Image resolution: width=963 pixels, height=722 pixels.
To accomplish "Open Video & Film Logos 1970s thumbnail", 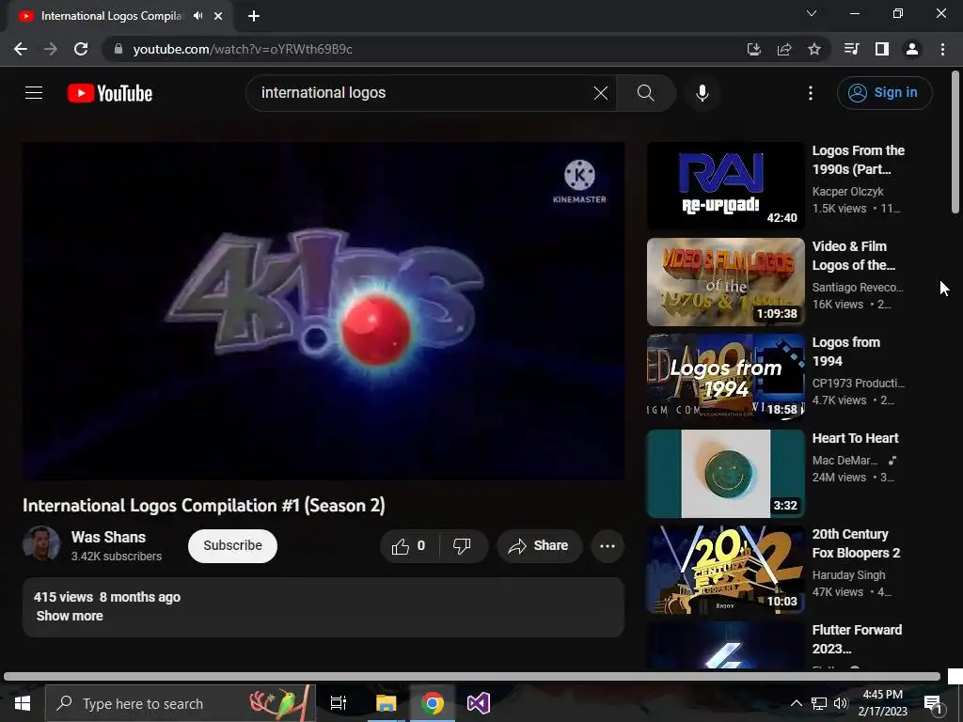I will [725, 282].
